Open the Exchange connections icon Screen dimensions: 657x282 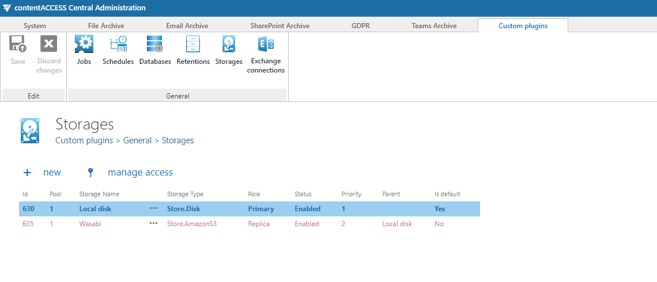[x=266, y=44]
